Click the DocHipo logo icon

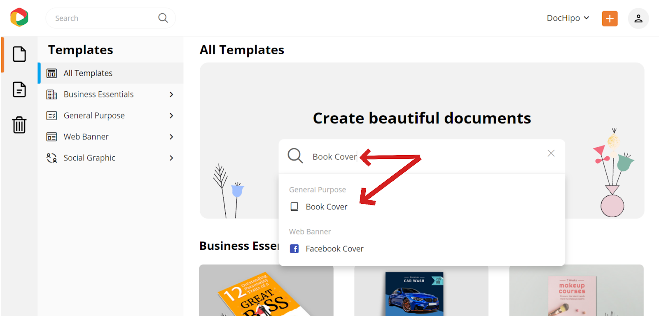pos(19,18)
